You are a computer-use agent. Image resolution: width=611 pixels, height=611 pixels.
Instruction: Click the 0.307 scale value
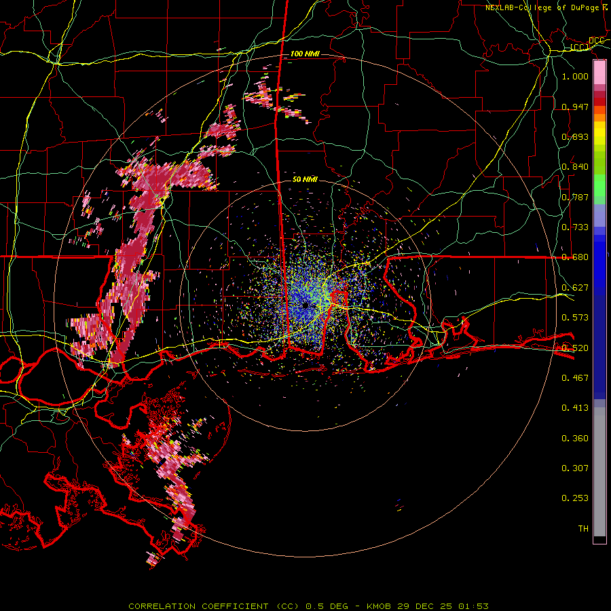(575, 468)
